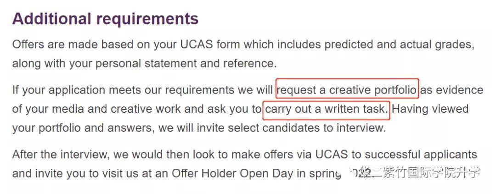The height and width of the screenshot is (194, 496).
Task: Click the words "After the interview"
Action: [62, 155]
